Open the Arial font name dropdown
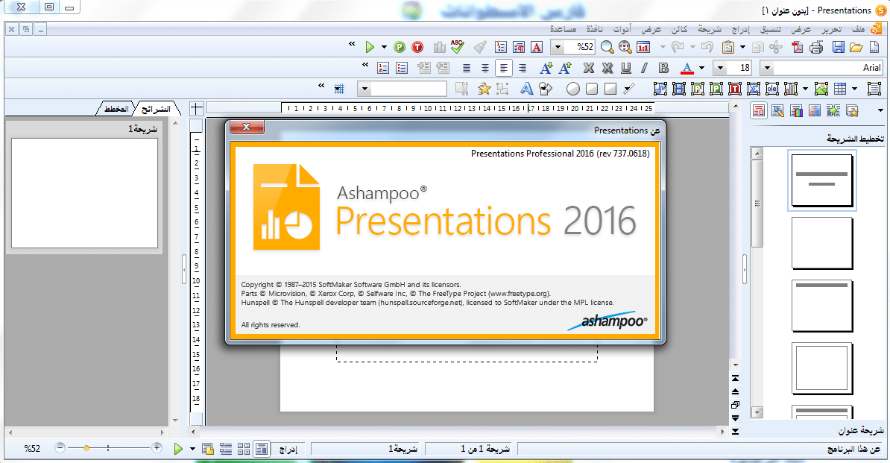890x463 pixels. click(767, 68)
